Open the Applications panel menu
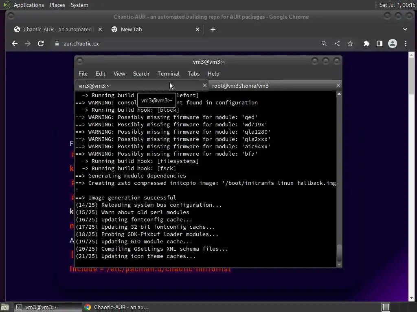The image size is (417, 312). (29, 5)
